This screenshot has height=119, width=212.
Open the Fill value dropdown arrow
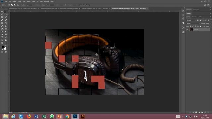(211, 26)
